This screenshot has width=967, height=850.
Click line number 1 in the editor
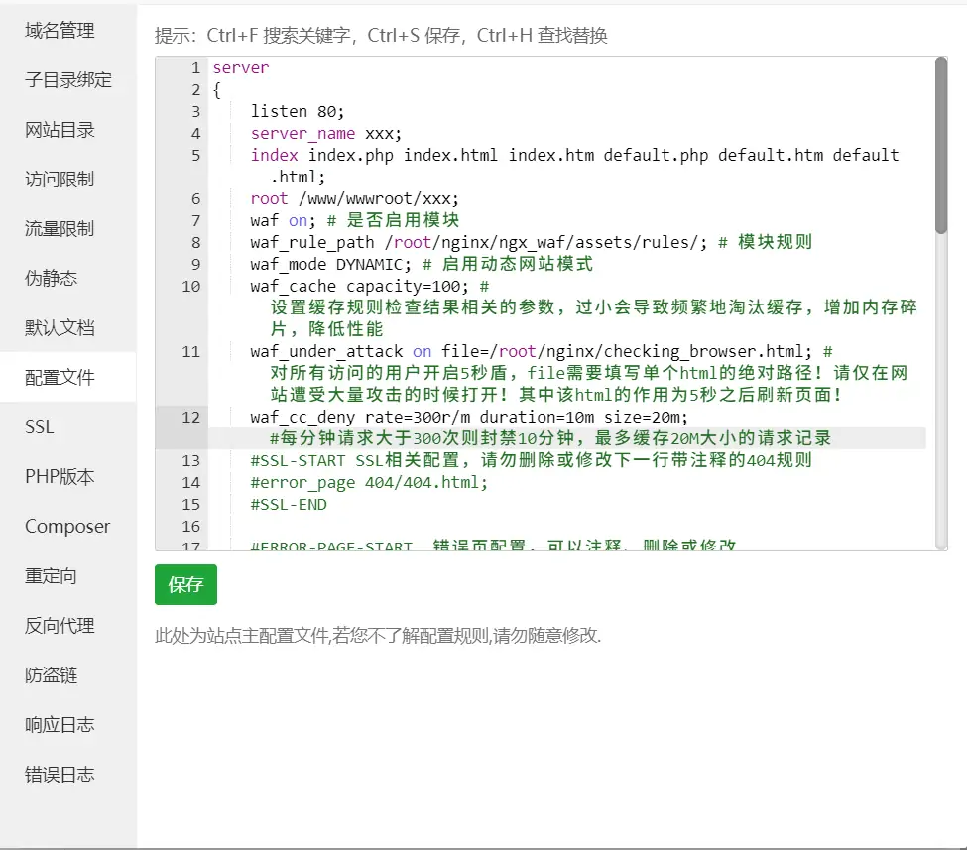pos(194,67)
